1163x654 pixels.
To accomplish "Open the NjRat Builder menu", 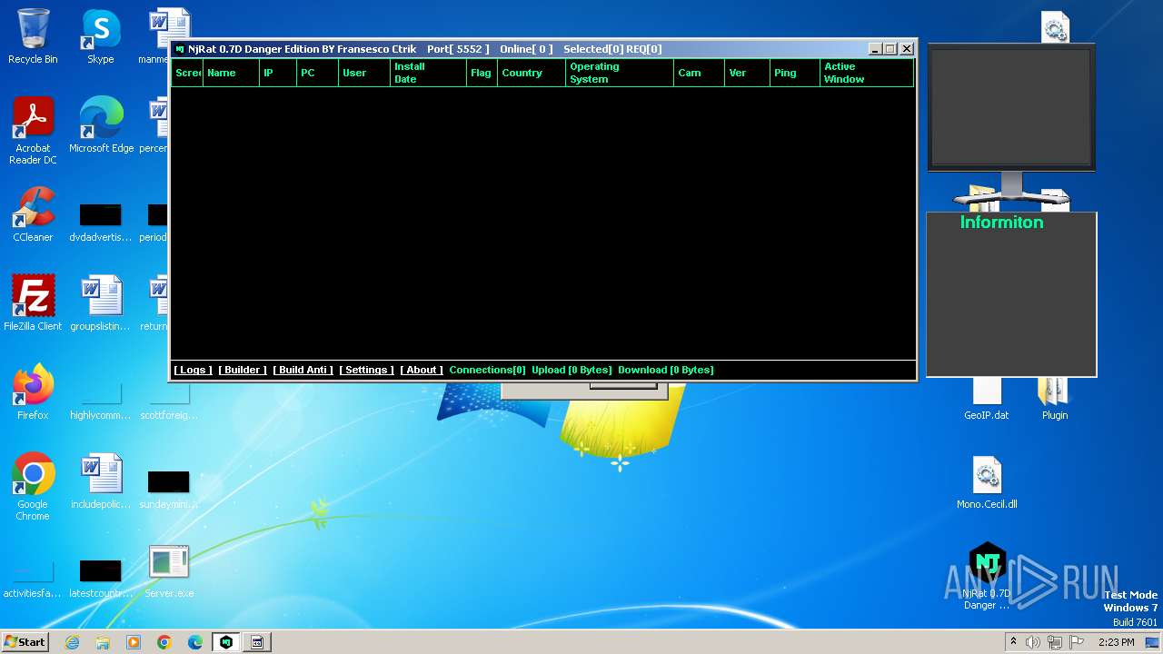I will click(x=243, y=370).
